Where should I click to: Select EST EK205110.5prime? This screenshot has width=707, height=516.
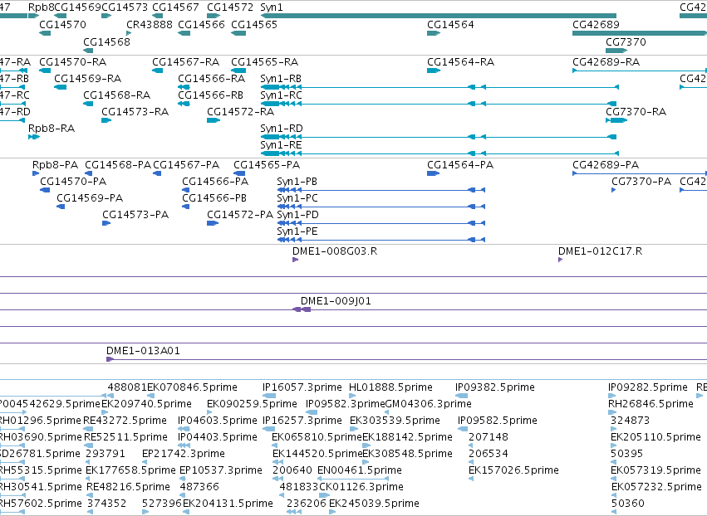coord(614,445)
